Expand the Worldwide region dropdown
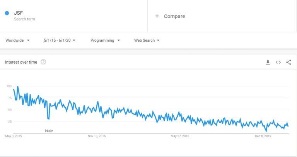 pyautogui.click(x=18, y=40)
